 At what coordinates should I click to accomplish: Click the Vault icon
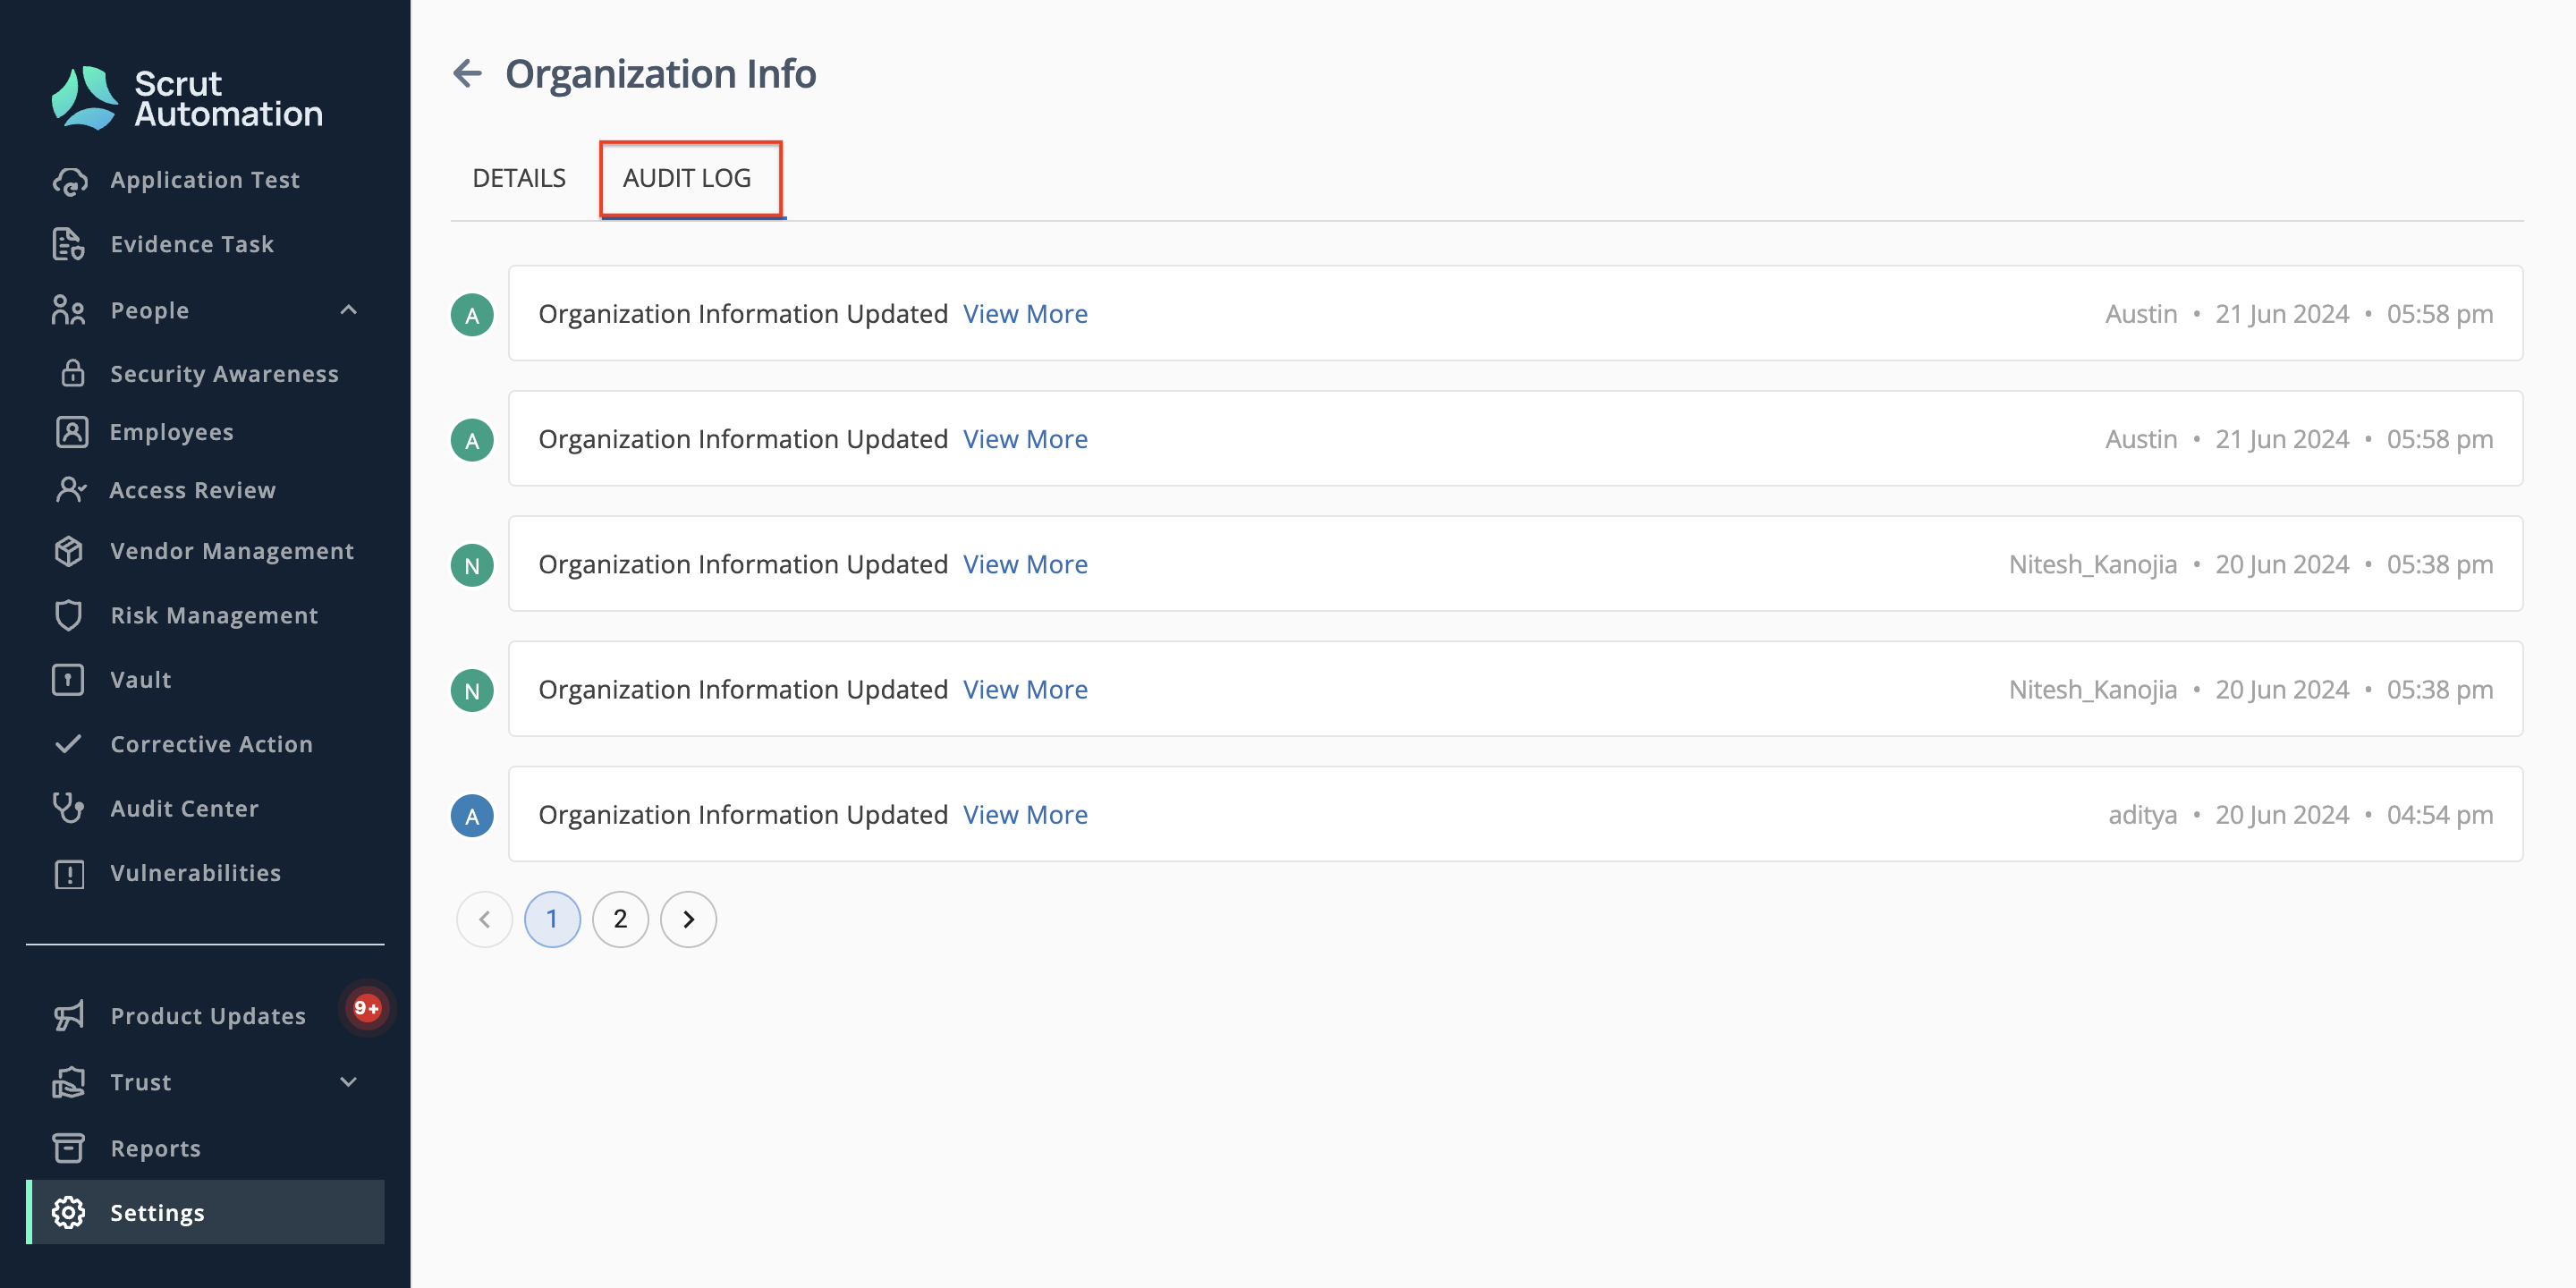(x=69, y=680)
